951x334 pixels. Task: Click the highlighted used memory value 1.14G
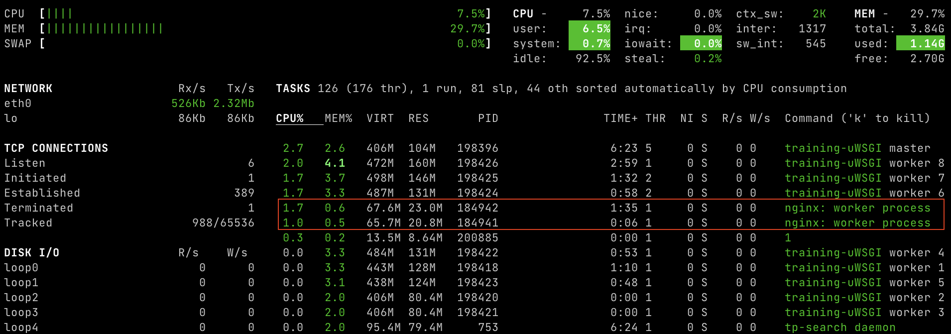[920, 44]
